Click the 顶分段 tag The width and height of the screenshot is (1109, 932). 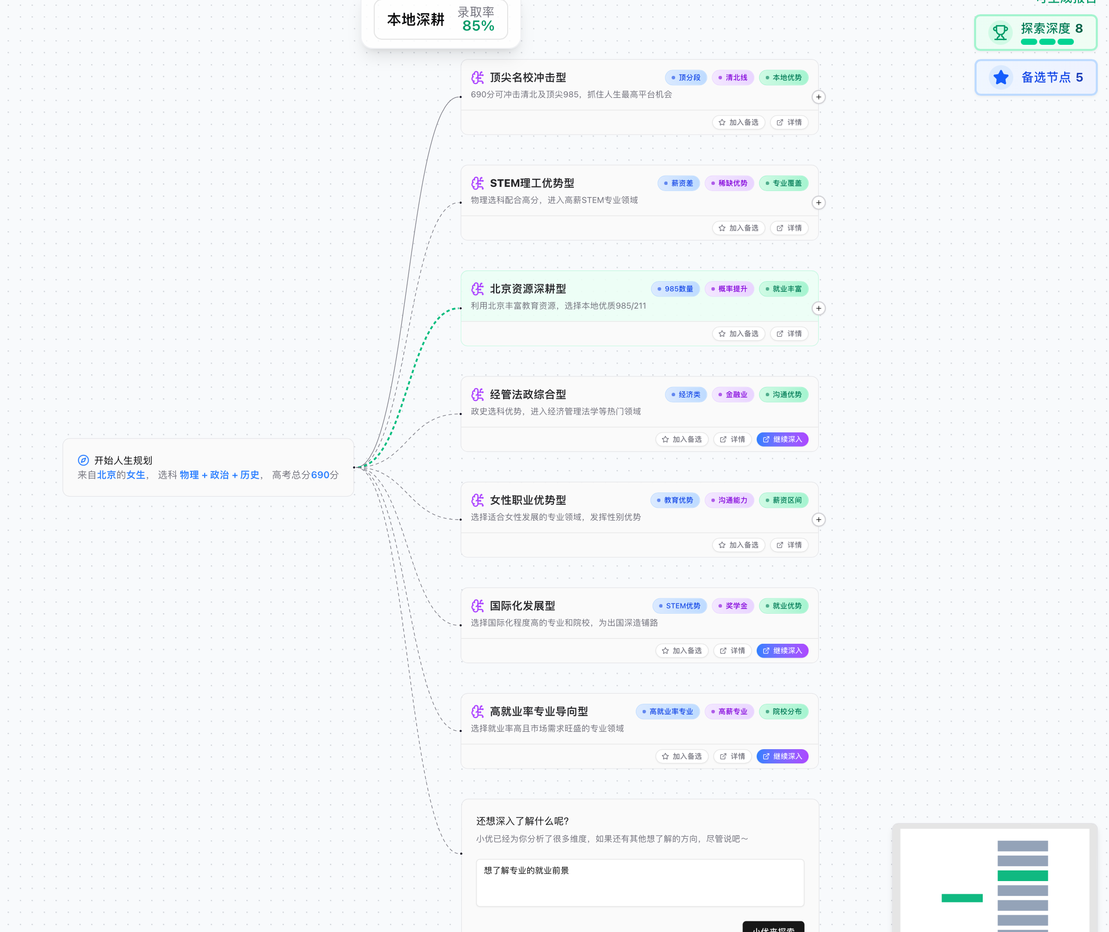(x=685, y=77)
